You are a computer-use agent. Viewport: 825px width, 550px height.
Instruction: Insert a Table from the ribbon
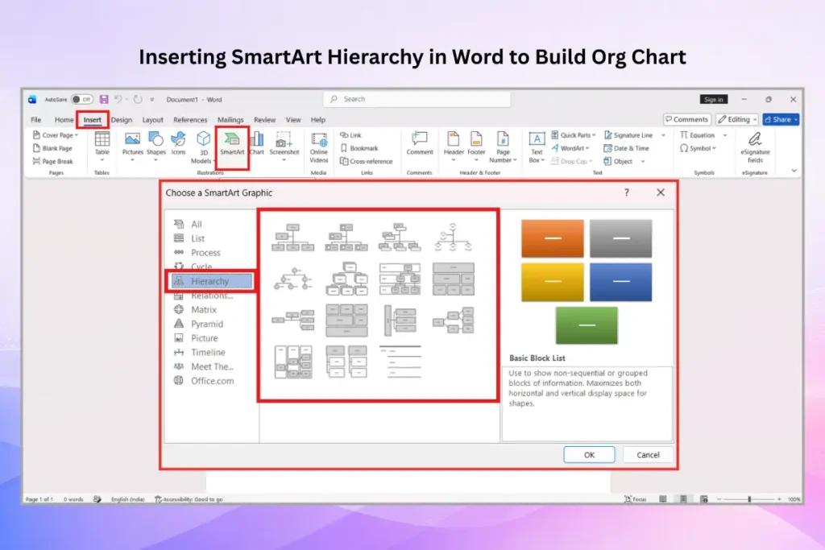pos(102,146)
